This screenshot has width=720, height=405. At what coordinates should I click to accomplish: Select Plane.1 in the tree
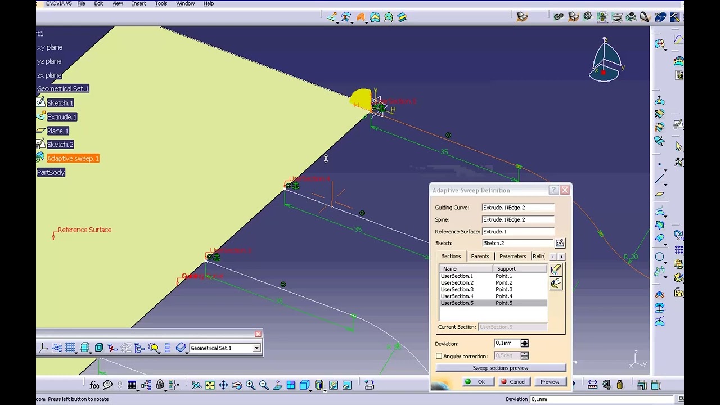pos(57,131)
